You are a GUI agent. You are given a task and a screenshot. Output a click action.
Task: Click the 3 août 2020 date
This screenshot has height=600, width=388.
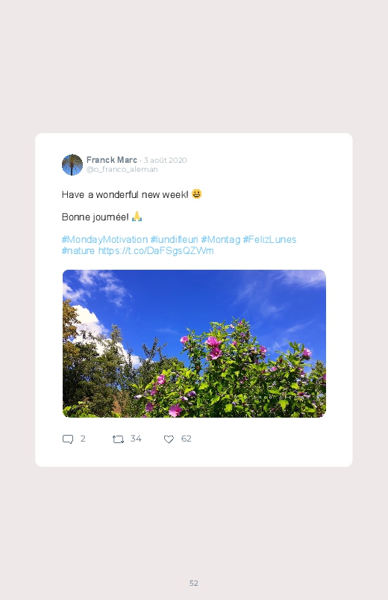[165, 160]
